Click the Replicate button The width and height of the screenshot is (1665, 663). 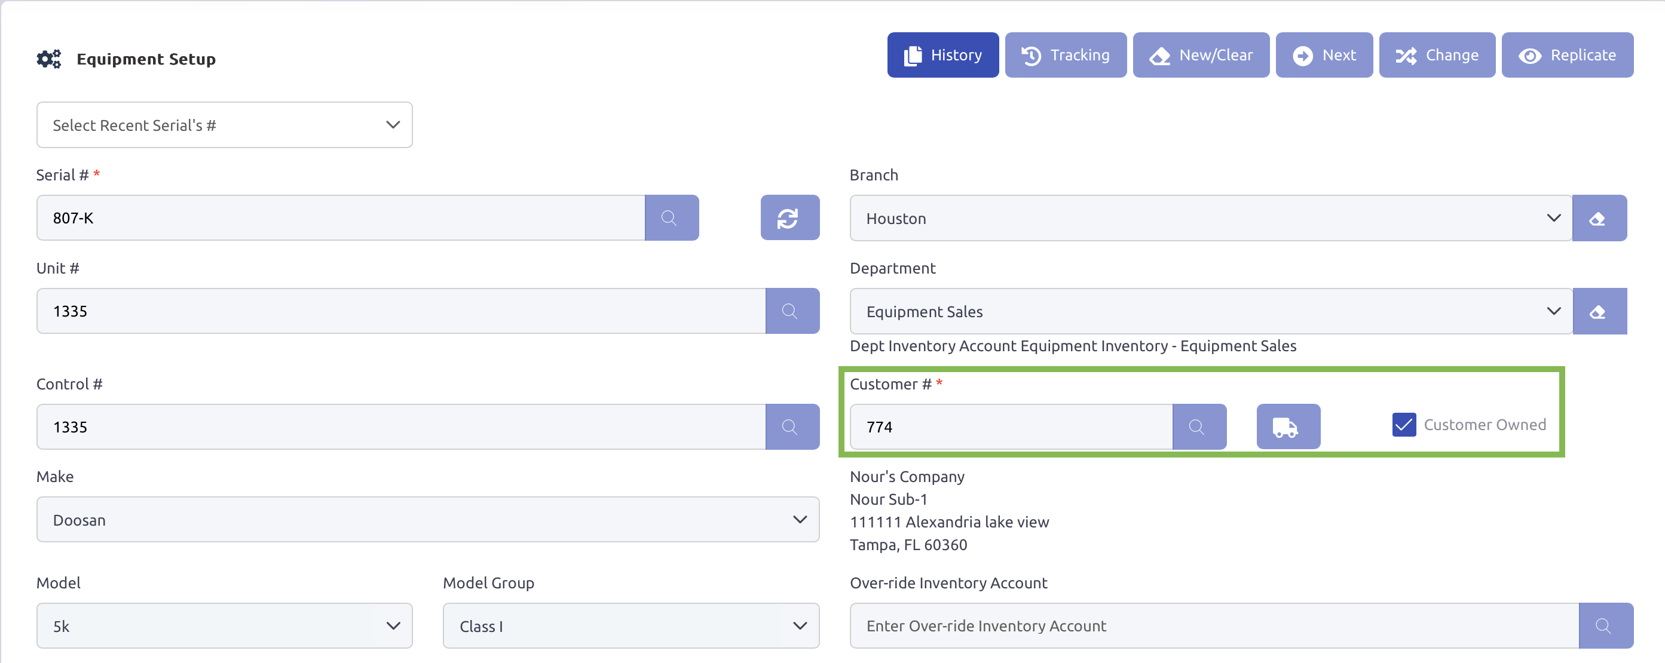(1567, 55)
